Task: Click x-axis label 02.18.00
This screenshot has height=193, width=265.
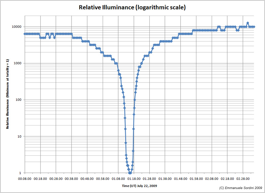Action: click(227, 179)
